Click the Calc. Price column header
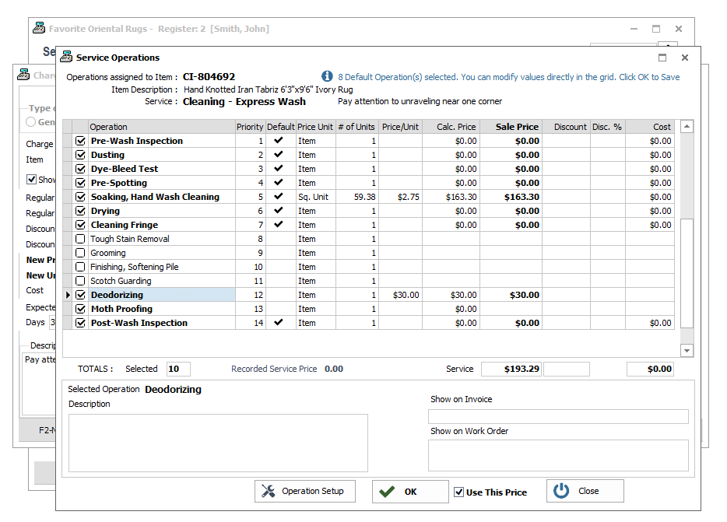The image size is (727, 522). point(451,127)
